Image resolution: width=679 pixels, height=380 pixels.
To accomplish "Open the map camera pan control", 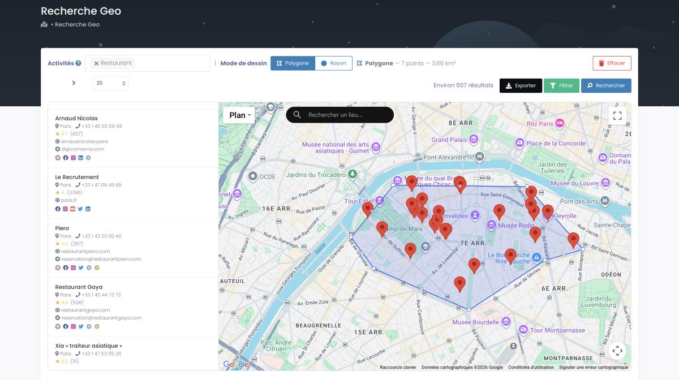I will pos(617,351).
